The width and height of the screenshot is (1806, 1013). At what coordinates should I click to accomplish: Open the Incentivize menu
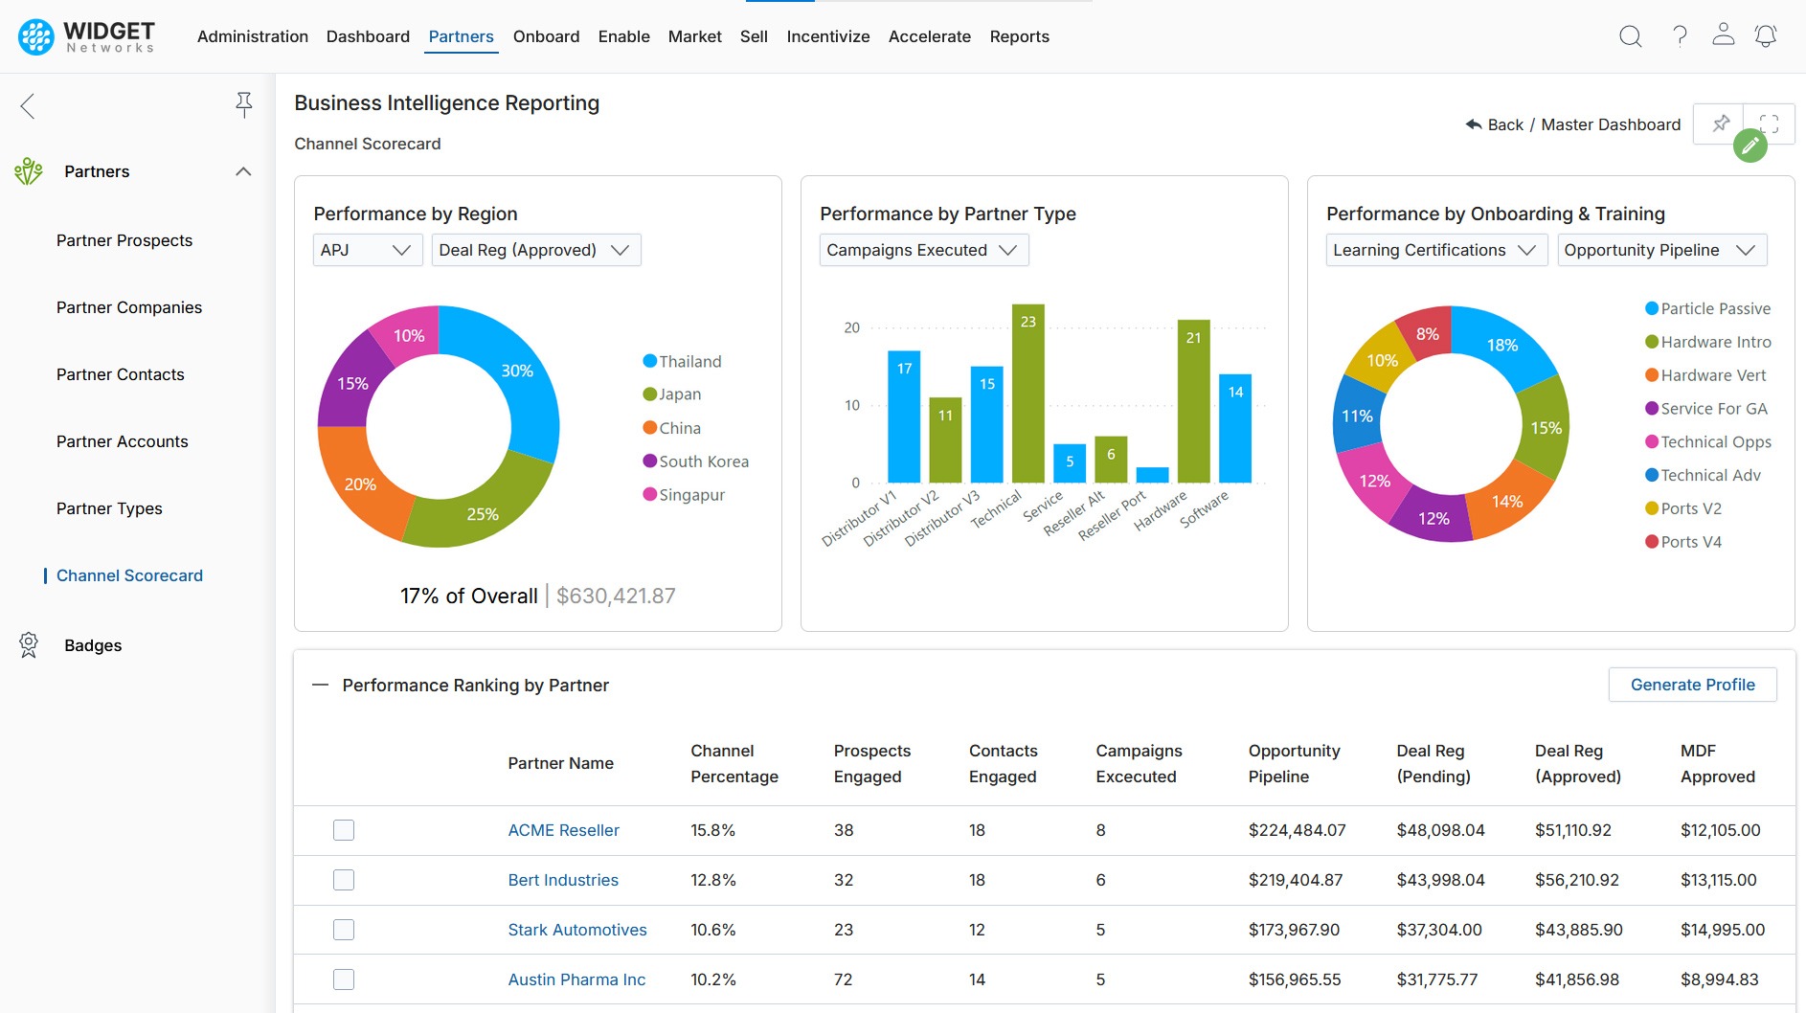point(828,36)
